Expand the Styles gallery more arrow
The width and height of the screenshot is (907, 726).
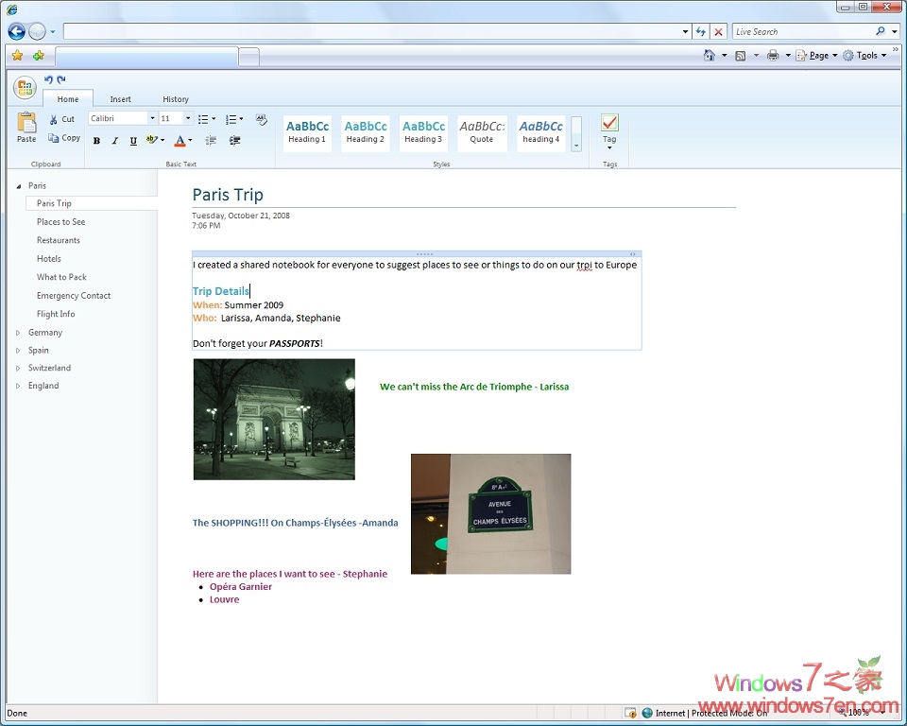(x=576, y=147)
